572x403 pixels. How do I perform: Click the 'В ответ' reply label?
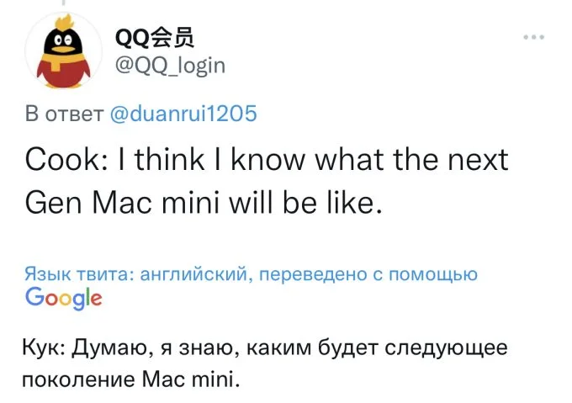pos(65,114)
